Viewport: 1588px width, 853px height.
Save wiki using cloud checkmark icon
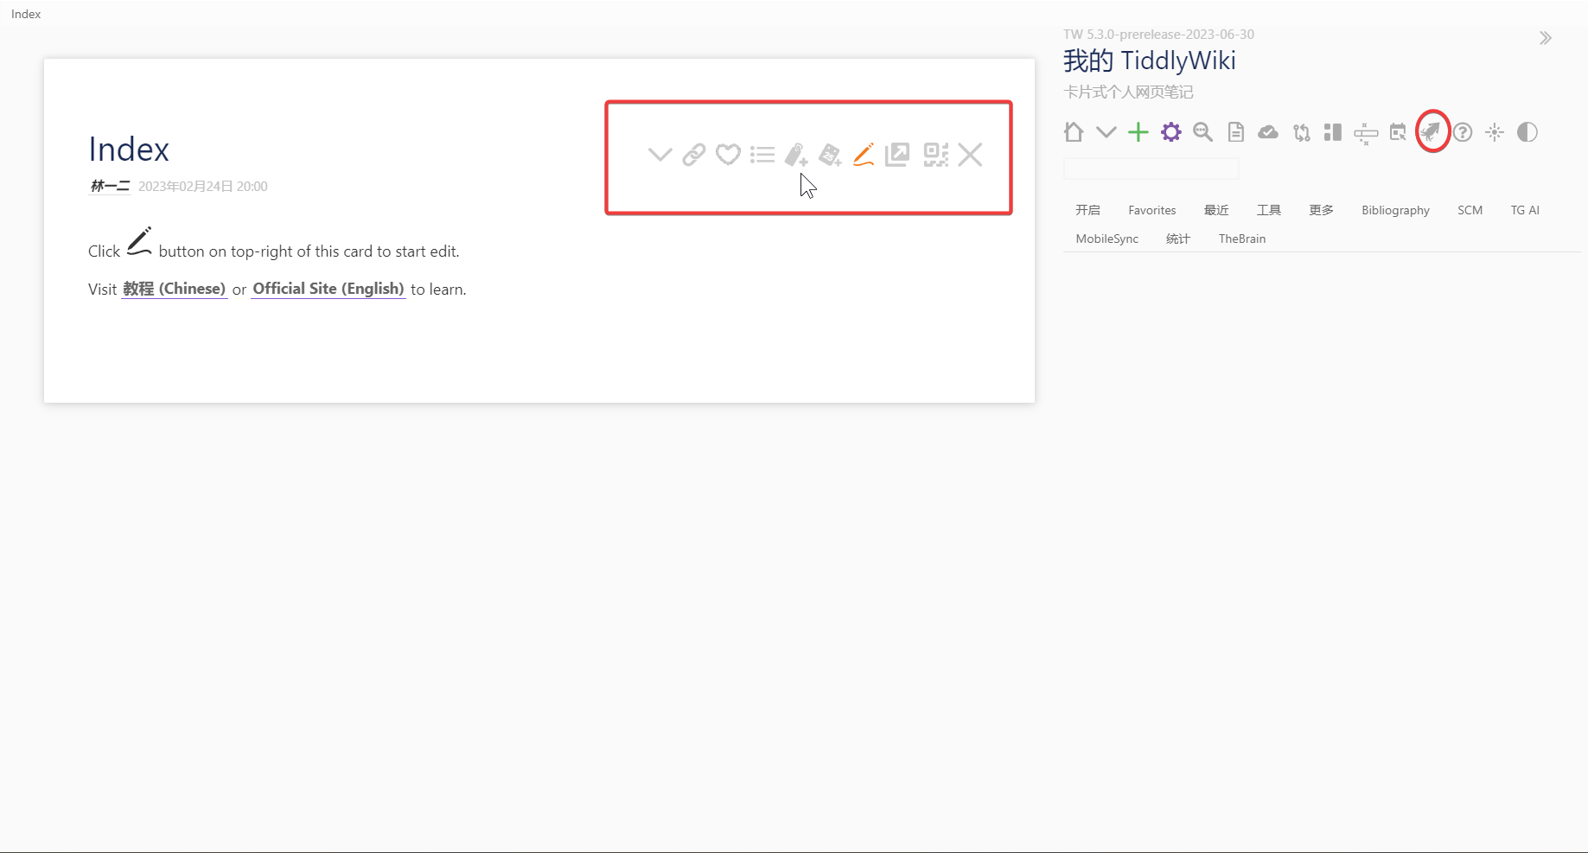(1268, 132)
